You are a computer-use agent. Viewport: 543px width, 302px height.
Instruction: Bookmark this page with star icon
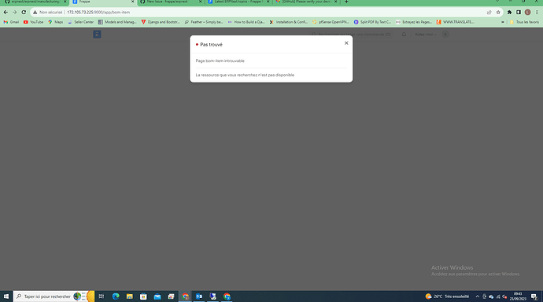click(x=498, y=12)
